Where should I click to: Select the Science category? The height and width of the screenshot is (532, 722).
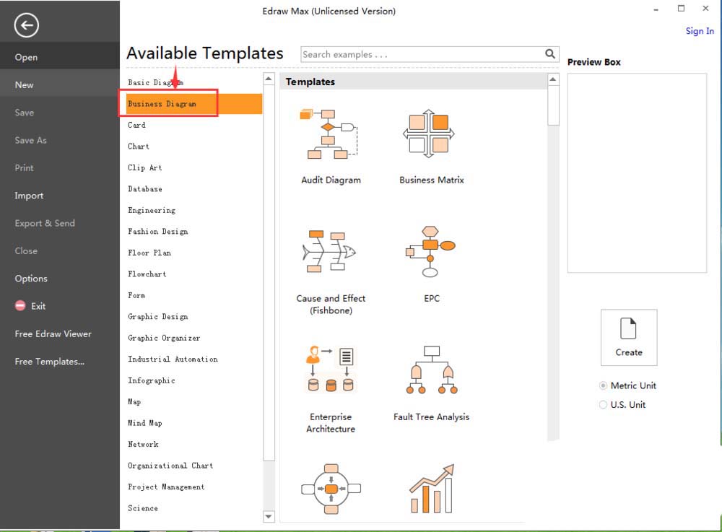[143, 508]
